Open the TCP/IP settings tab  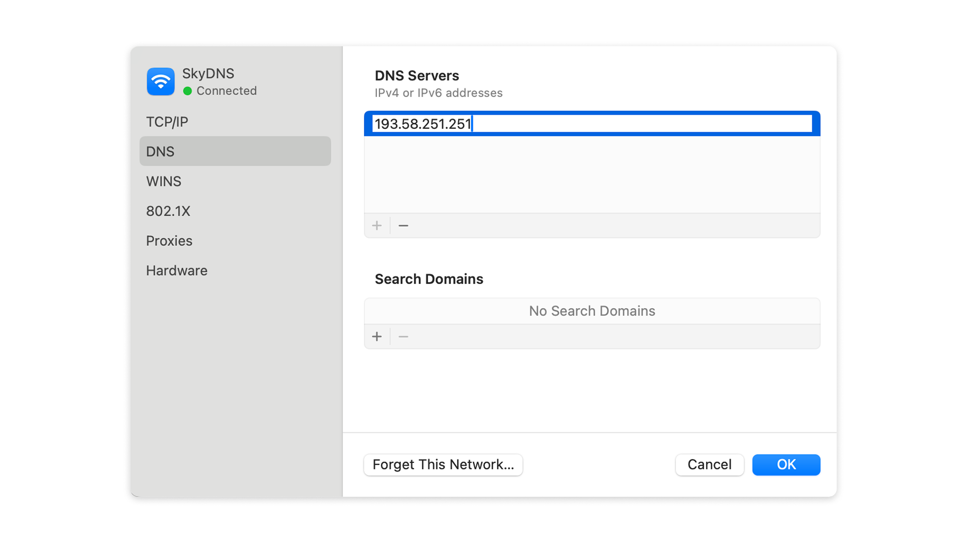(167, 122)
